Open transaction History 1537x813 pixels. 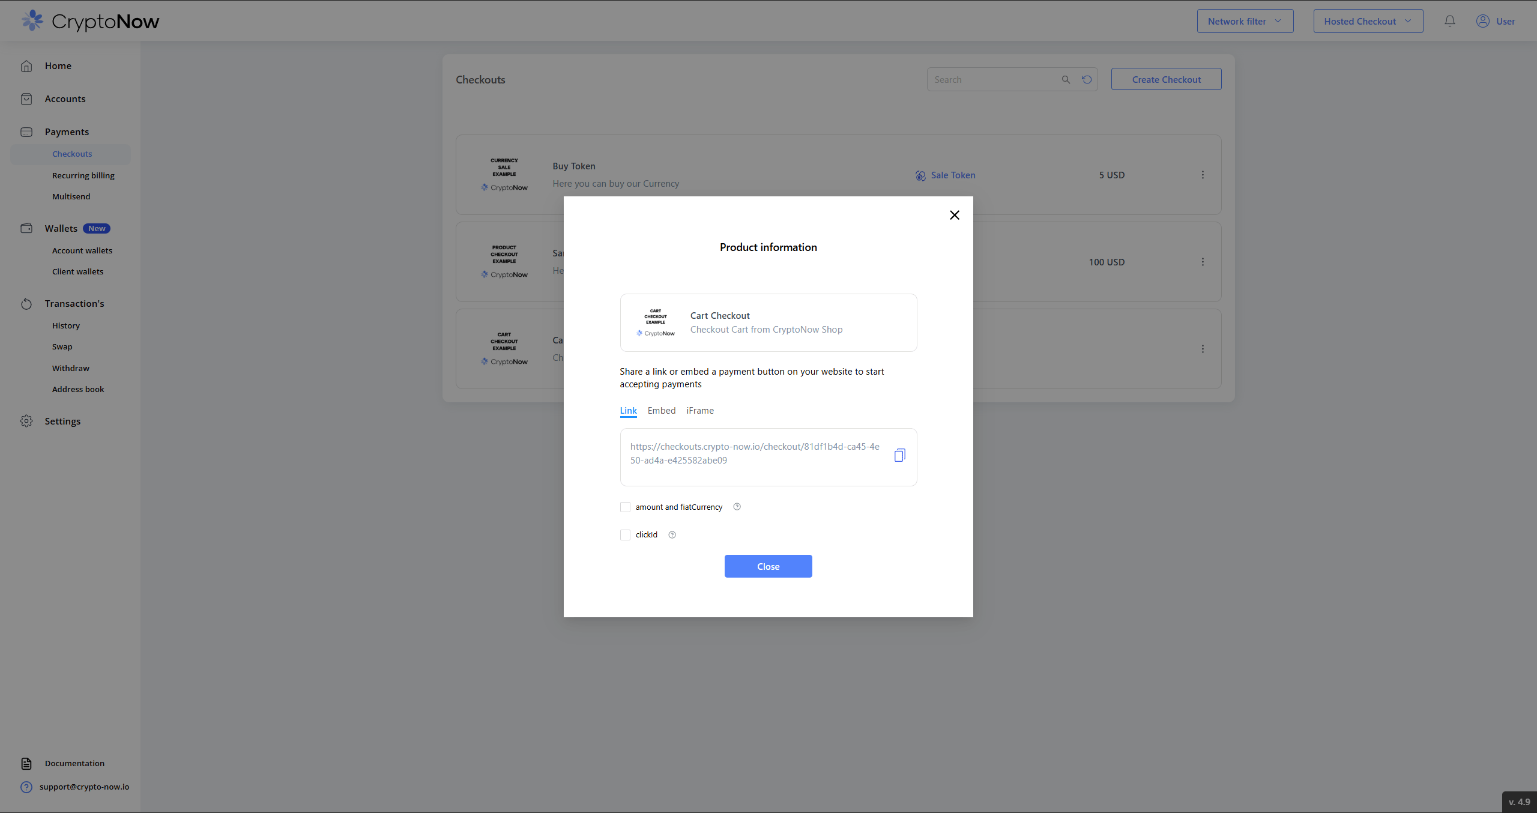[65, 325]
